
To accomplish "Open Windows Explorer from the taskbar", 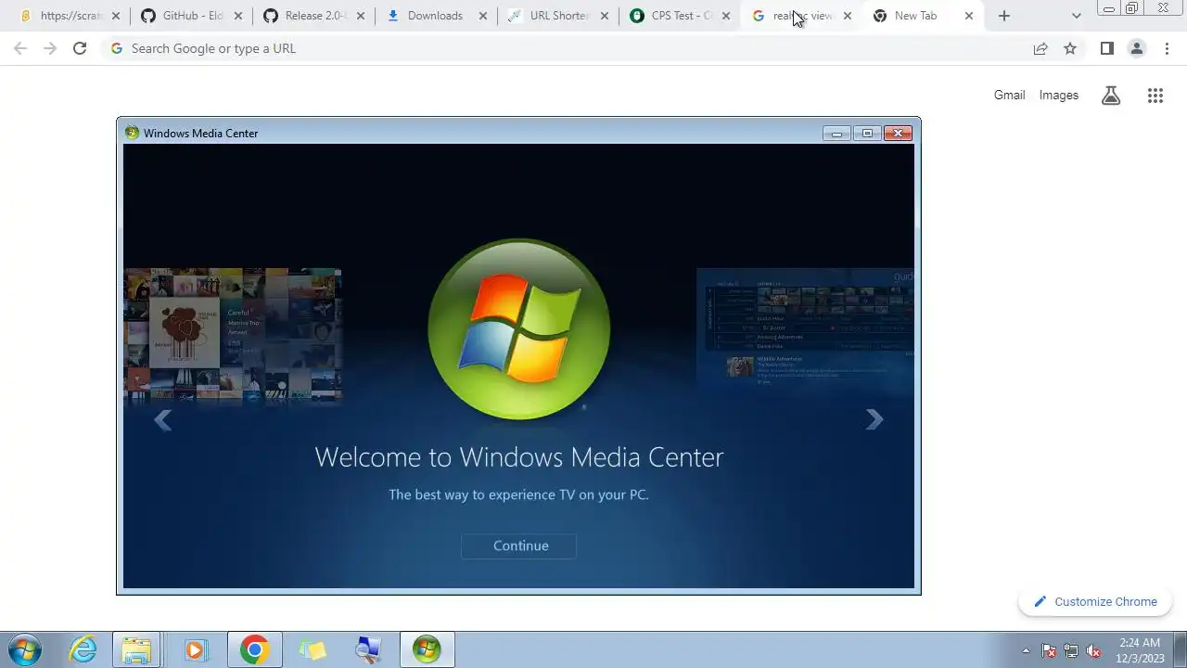I will (x=137, y=649).
